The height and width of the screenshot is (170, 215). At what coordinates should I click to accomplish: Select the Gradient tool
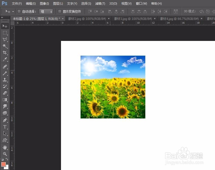5,100
